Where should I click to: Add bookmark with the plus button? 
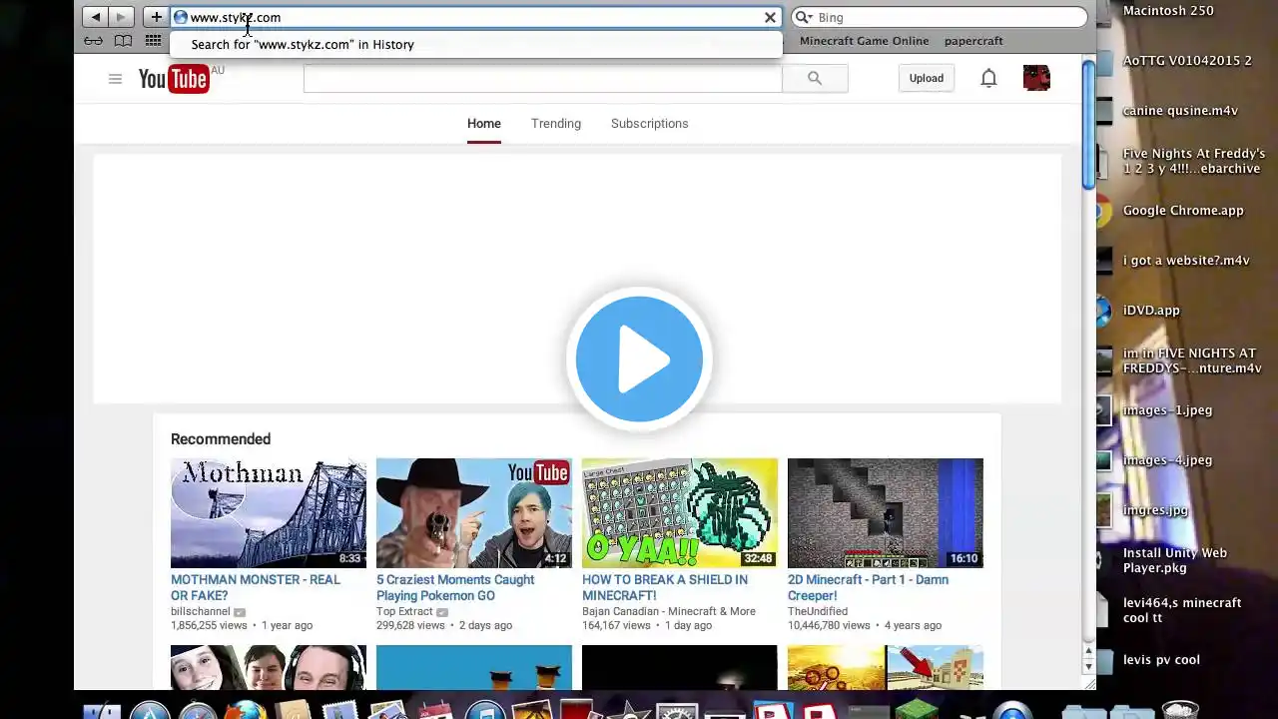pyautogui.click(x=156, y=17)
